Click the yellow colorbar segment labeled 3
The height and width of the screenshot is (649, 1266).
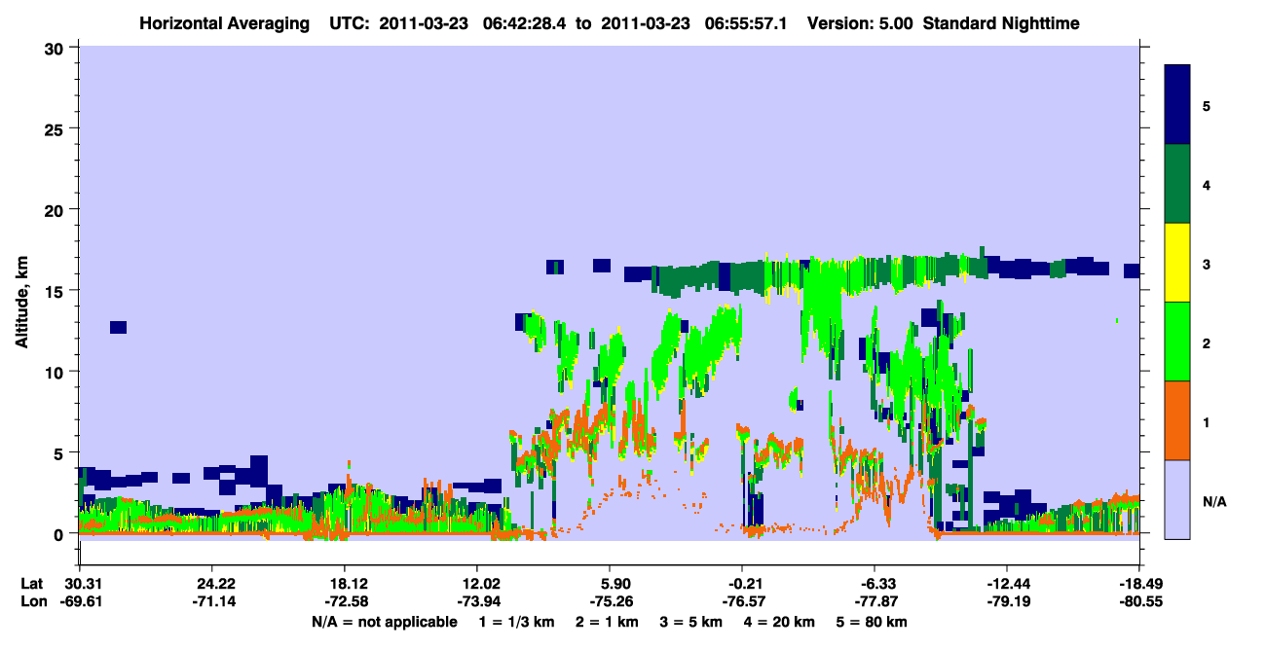(x=1177, y=263)
